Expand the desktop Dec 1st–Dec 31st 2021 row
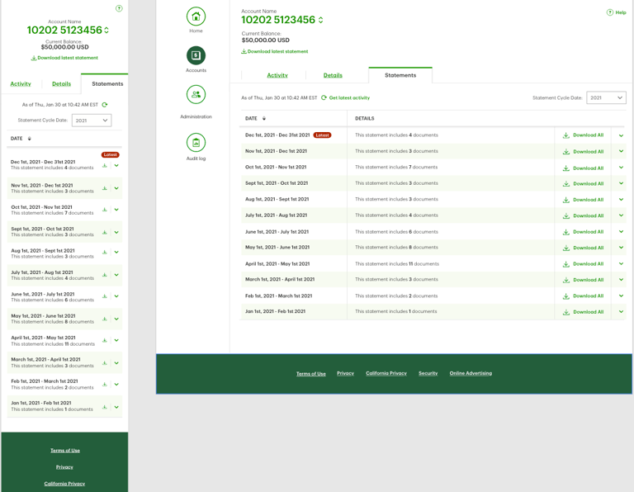634x492 pixels. (621, 135)
